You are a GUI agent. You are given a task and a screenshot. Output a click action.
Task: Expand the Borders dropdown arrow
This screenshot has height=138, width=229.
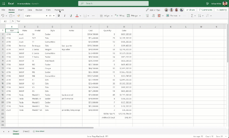[88, 16]
